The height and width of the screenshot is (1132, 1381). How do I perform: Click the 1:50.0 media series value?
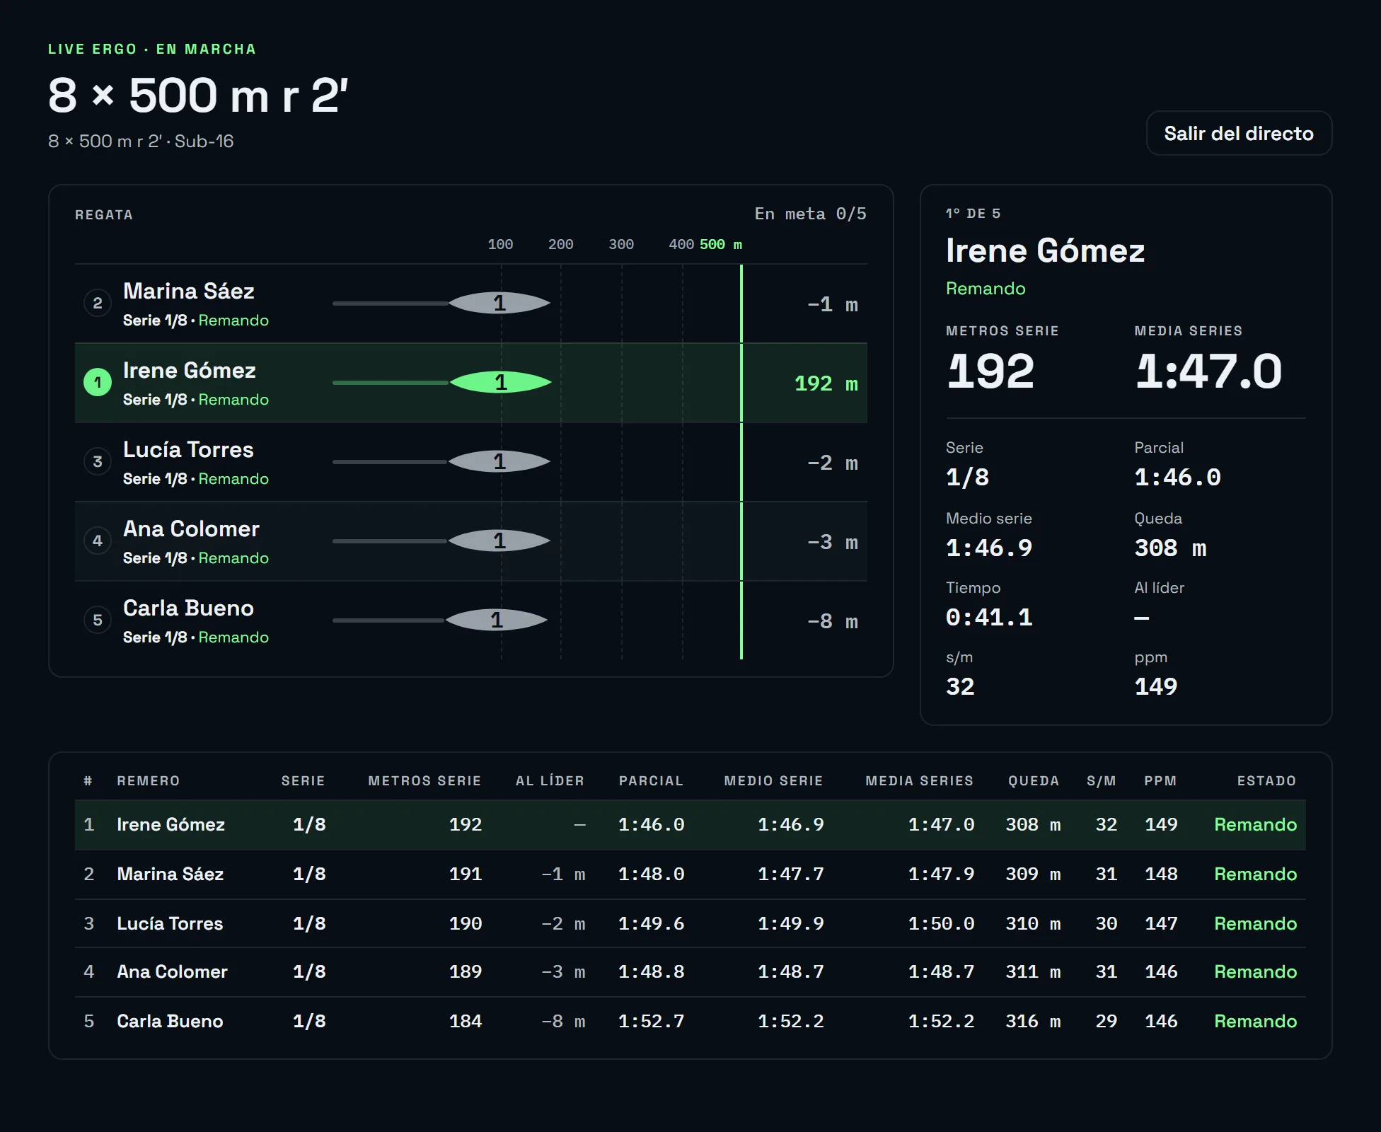pyautogui.click(x=941, y=924)
